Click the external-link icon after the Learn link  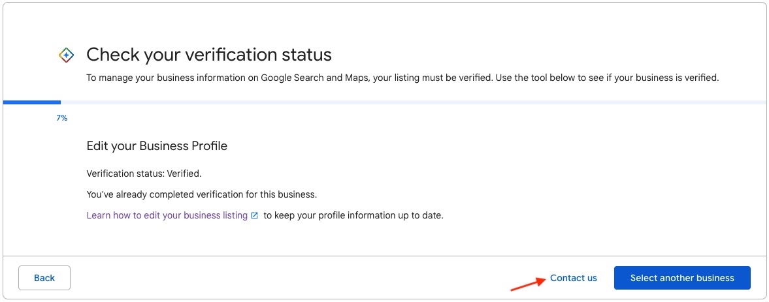tap(255, 215)
